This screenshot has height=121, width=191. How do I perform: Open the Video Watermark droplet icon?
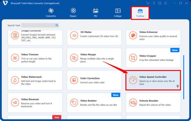tap(15, 80)
